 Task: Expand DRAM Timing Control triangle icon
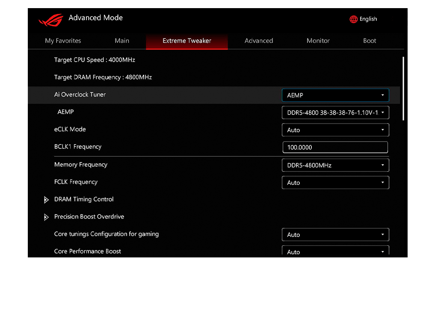click(47, 200)
